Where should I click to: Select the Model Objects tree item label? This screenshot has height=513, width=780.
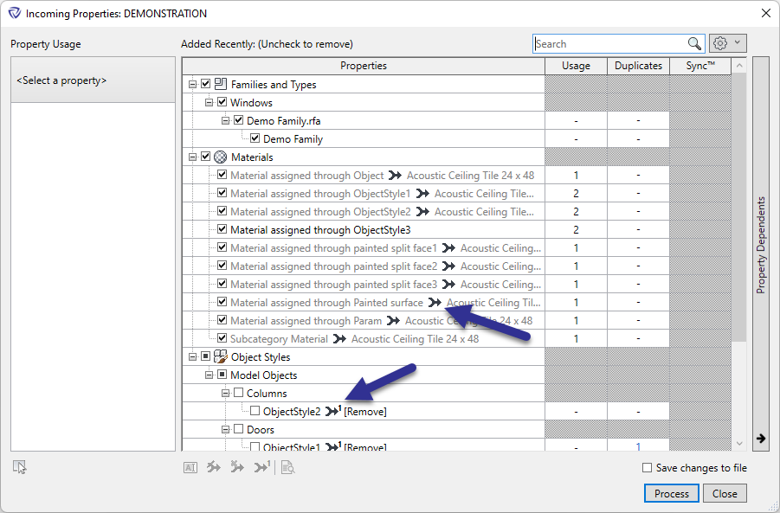pyautogui.click(x=264, y=375)
